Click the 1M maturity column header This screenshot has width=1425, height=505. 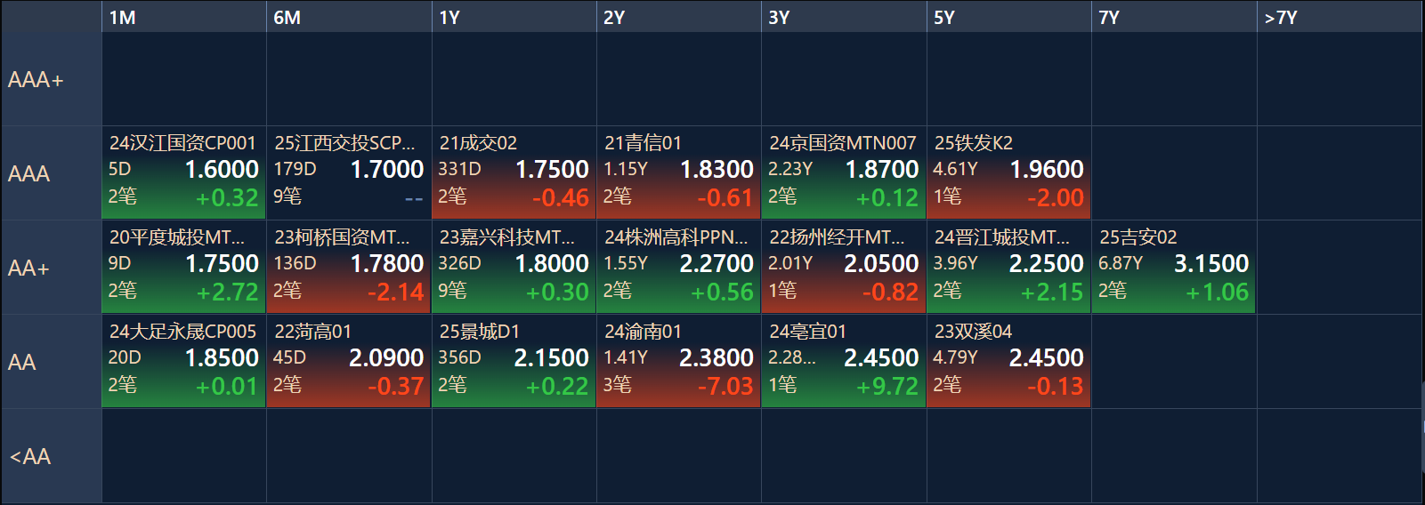coord(183,17)
